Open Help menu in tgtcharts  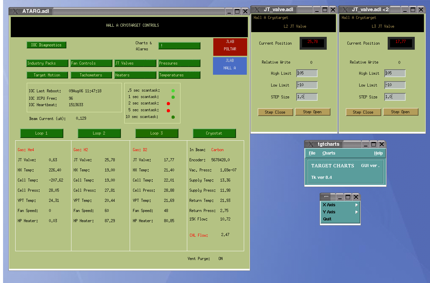point(379,153)
